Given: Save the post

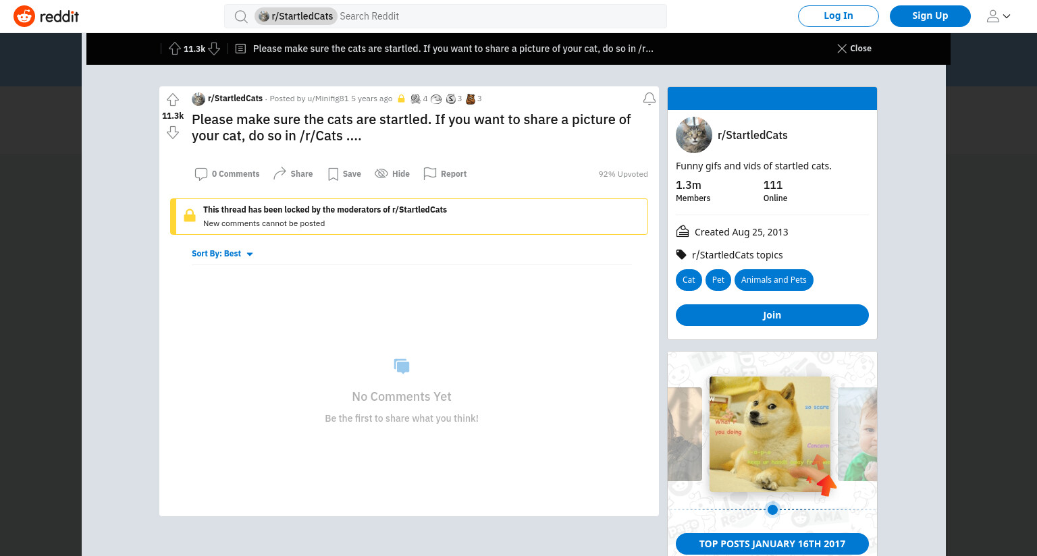Looking at the screenshot, I should tap(344, 174).
